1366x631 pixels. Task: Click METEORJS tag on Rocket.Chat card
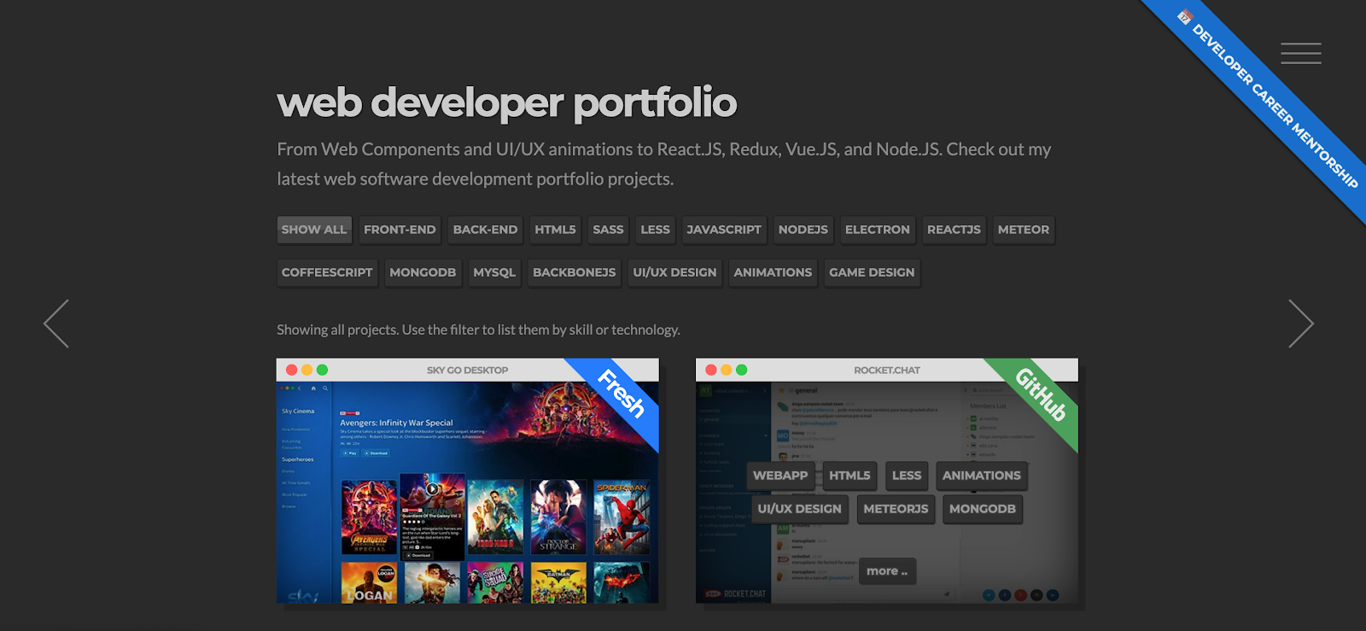(x=896, y=509)
